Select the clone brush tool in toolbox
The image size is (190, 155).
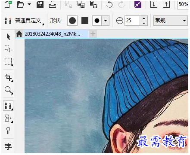[8, 106]
